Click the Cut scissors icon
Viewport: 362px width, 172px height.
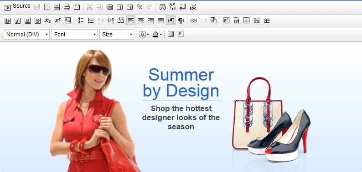click(x=89, y=7)
